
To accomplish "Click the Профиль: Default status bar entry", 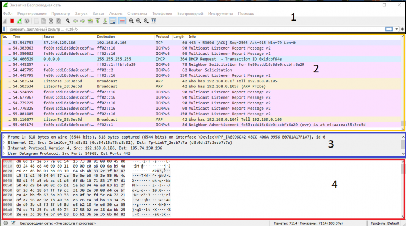I will coord(385,223).
